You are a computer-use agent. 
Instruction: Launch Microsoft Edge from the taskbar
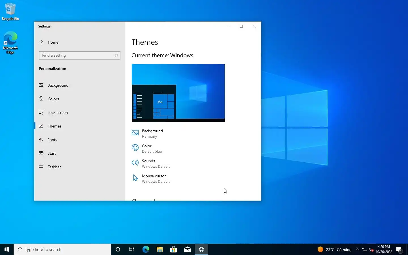pyautogui.click(x=146, y=249)
